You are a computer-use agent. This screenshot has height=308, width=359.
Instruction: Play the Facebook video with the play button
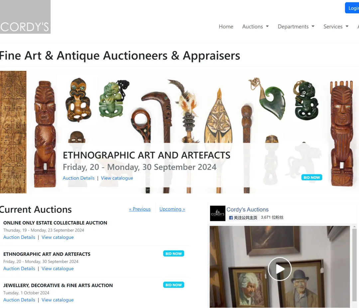pyautogui.click(x=280, y=269)
